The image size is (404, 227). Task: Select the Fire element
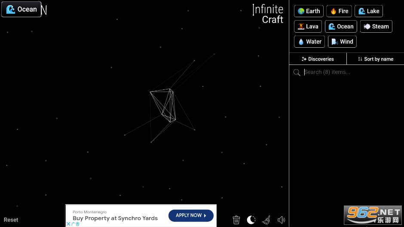tap(339, 11)
